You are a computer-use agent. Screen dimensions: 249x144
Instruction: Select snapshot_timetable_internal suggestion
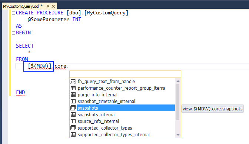tap(106, 102)
